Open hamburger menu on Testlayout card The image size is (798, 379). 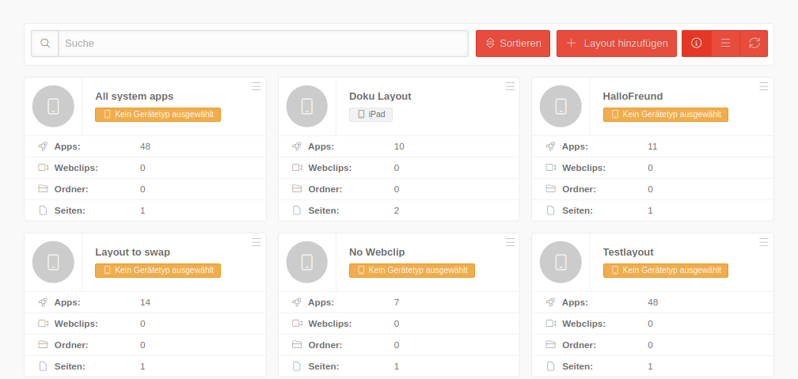coord(764,242)
